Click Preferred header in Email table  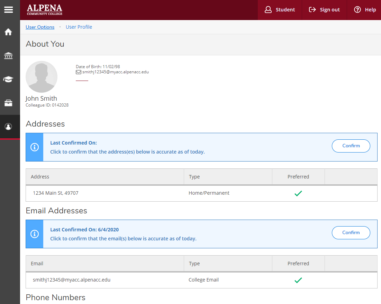298,264
